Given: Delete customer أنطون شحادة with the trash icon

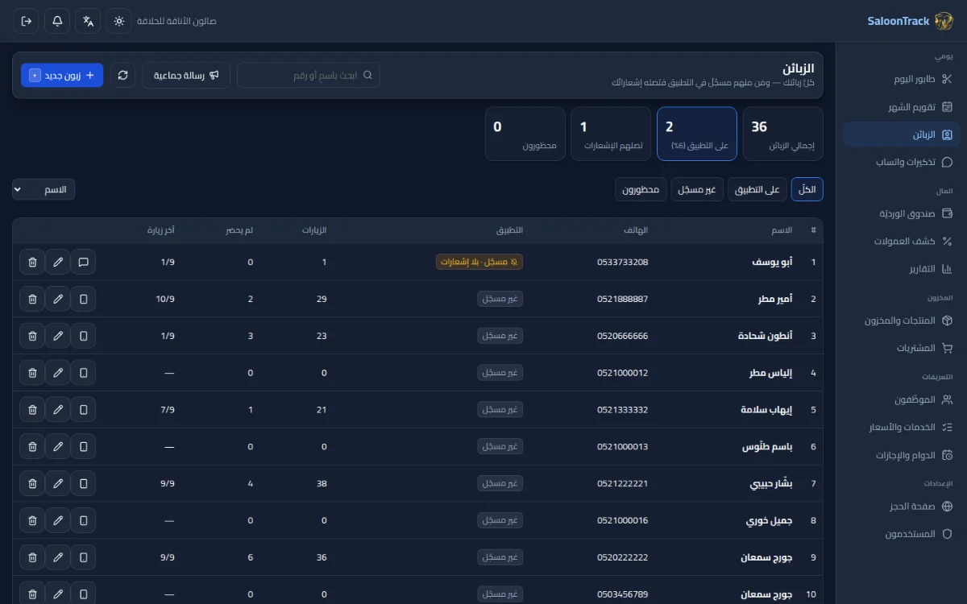Looking at the screenshot, I should pyautogui.click(x=32, y=336).
